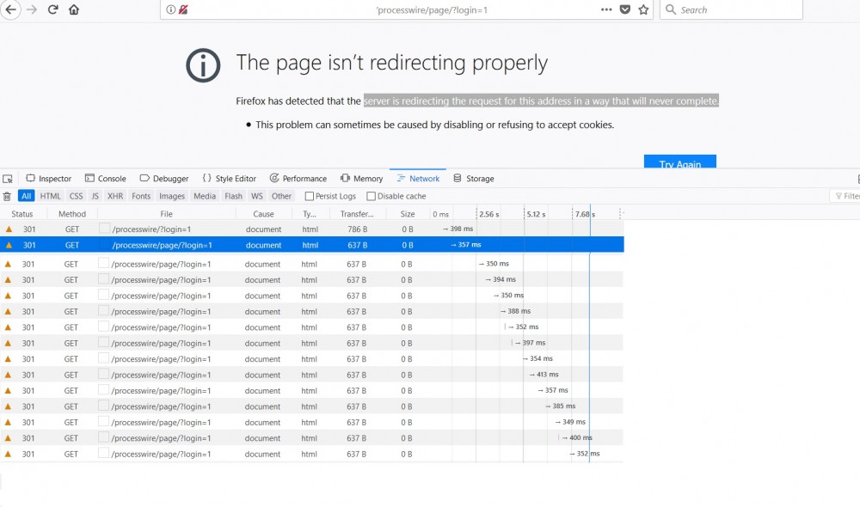Sort by the Transferred column header

(357, 214)
